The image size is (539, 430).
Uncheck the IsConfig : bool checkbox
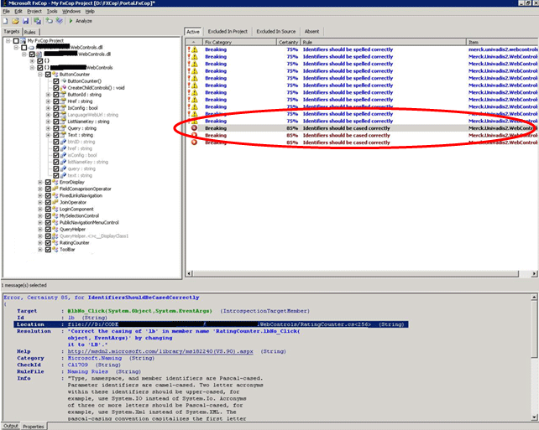click(56, 108)
